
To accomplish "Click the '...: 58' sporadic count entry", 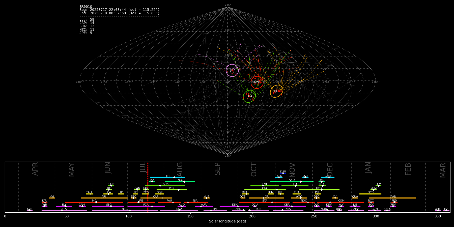I will [87, 19].
